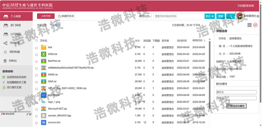
Task: Click the search files and folders field
Action: tap(179, 16)
